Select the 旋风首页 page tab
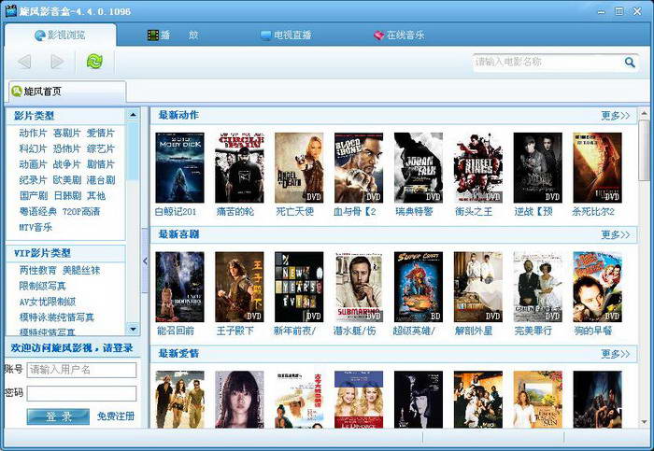The height and width of the screenshot is (451, 654). click(x=42, y=92)
